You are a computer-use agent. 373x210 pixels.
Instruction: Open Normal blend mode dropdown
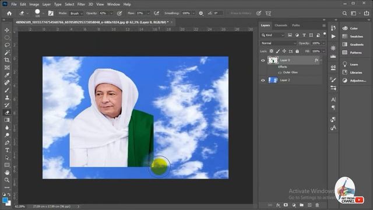(278, 43)
